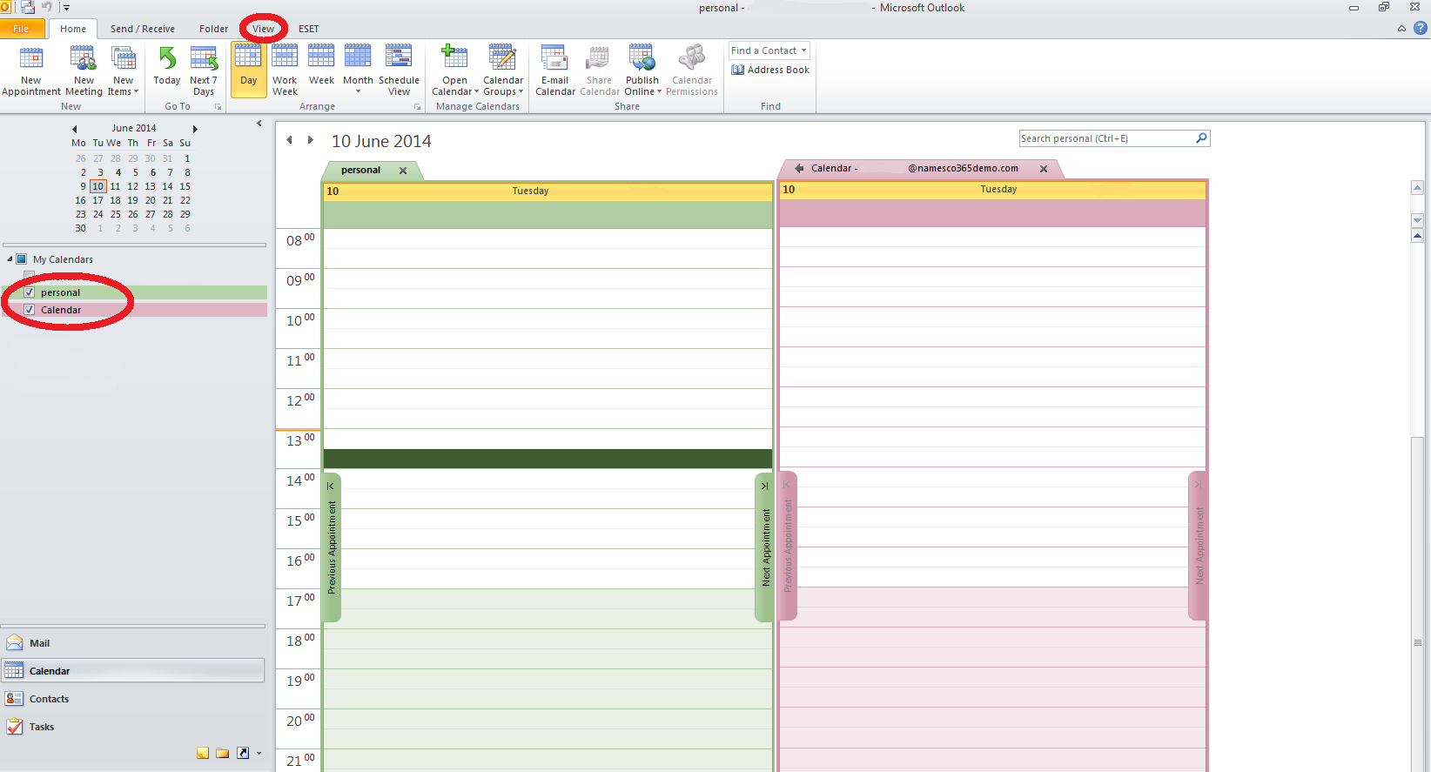Click E-mail Calendar

(555, 70)
